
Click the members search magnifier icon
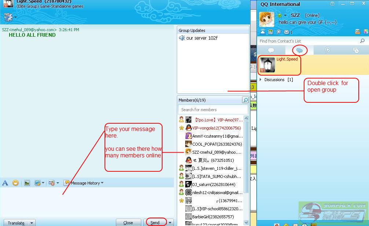(x=245, y=100)
